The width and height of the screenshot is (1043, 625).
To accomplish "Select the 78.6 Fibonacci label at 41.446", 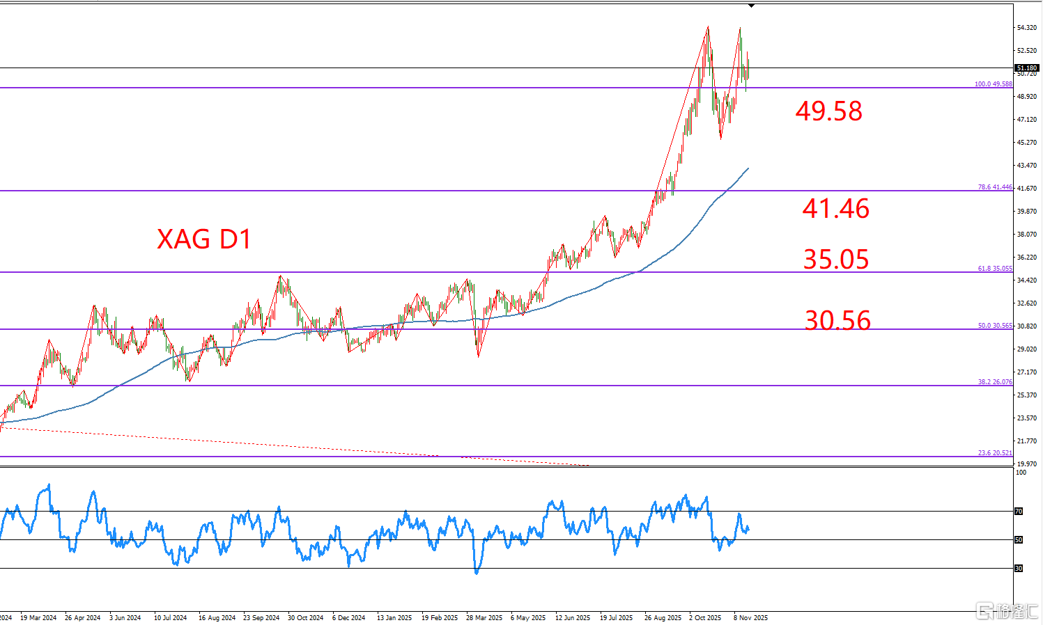I will [995, 187].
